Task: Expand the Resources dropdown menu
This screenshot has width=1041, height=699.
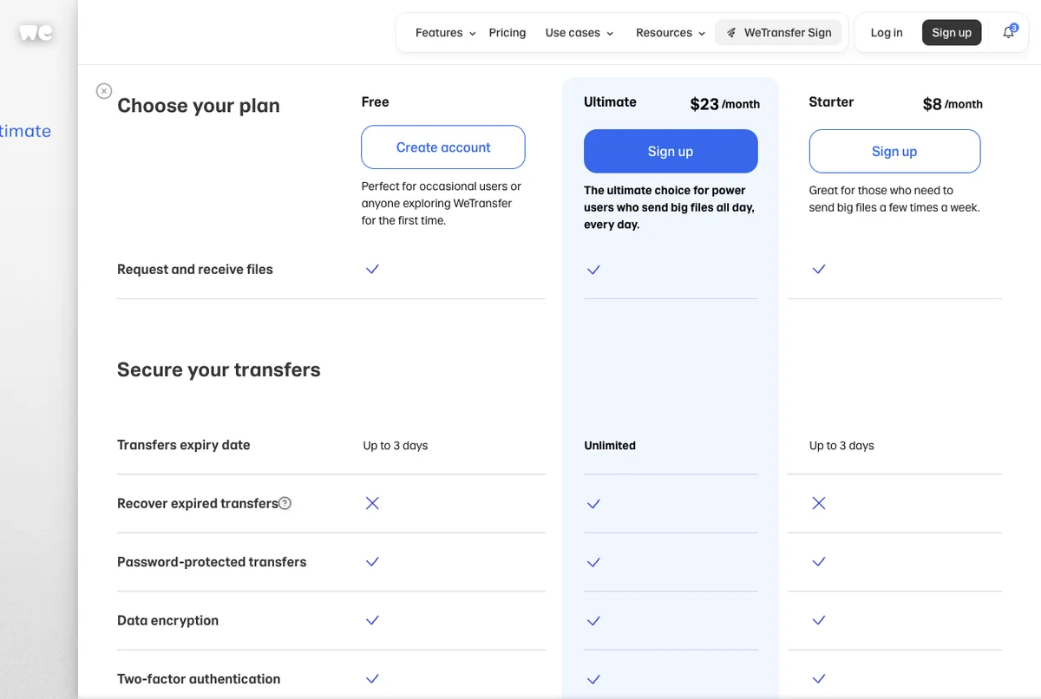Action: click(x=671, y=33)
